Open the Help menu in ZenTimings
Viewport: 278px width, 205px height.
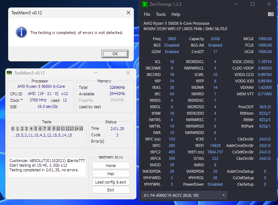pyautogui.click(x=176, y=14)
